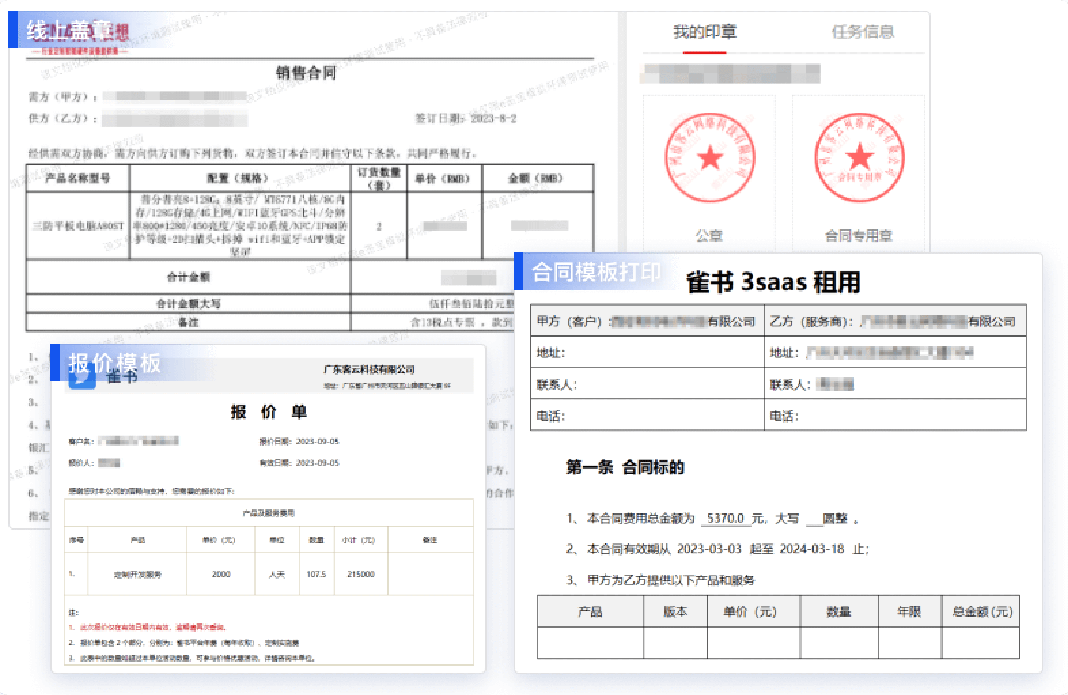Click the 公章 label under the seal
The width and height of the screenshot is (1068, 695).
point(709,235)
